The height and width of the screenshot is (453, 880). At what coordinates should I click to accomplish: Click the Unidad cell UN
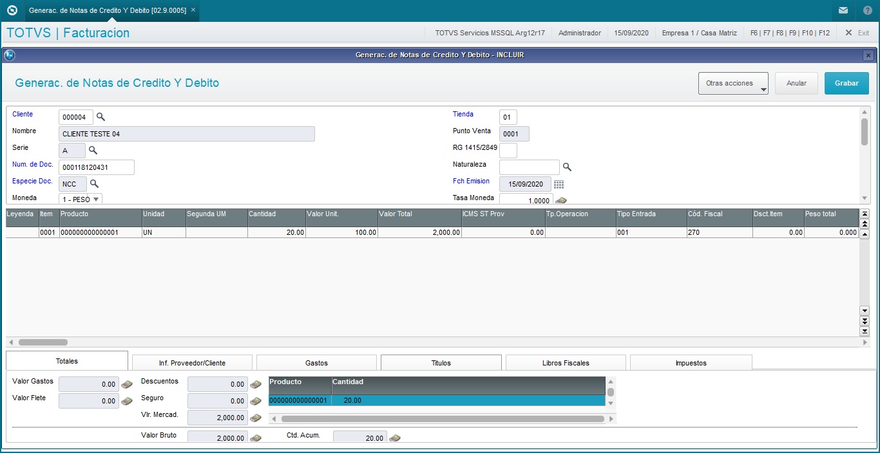coord(164,232)
